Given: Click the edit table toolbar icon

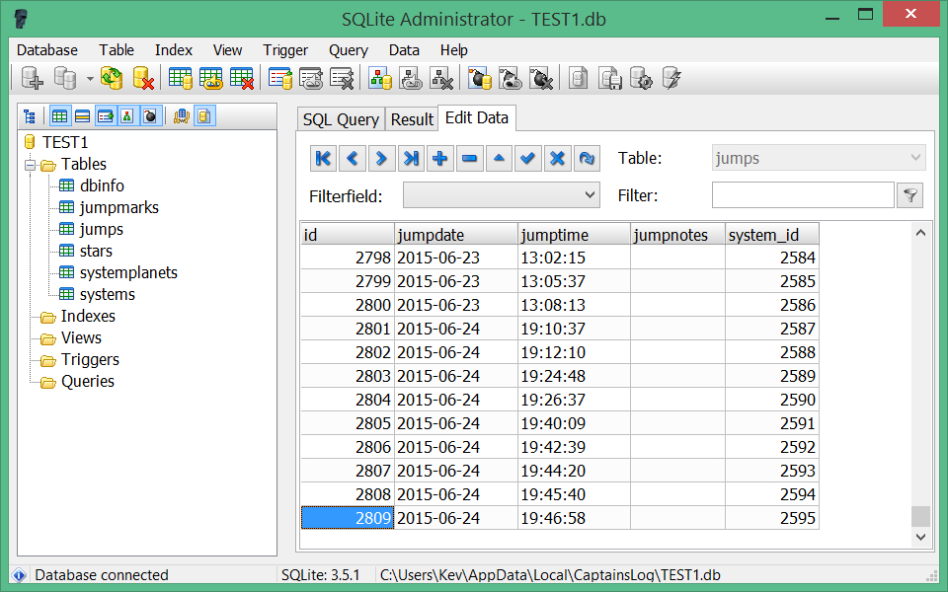Looking at the screenshot, I should (x=211, y=79).
